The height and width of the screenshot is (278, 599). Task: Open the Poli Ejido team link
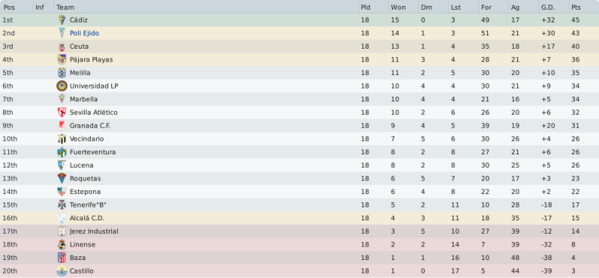click(84, 33)
